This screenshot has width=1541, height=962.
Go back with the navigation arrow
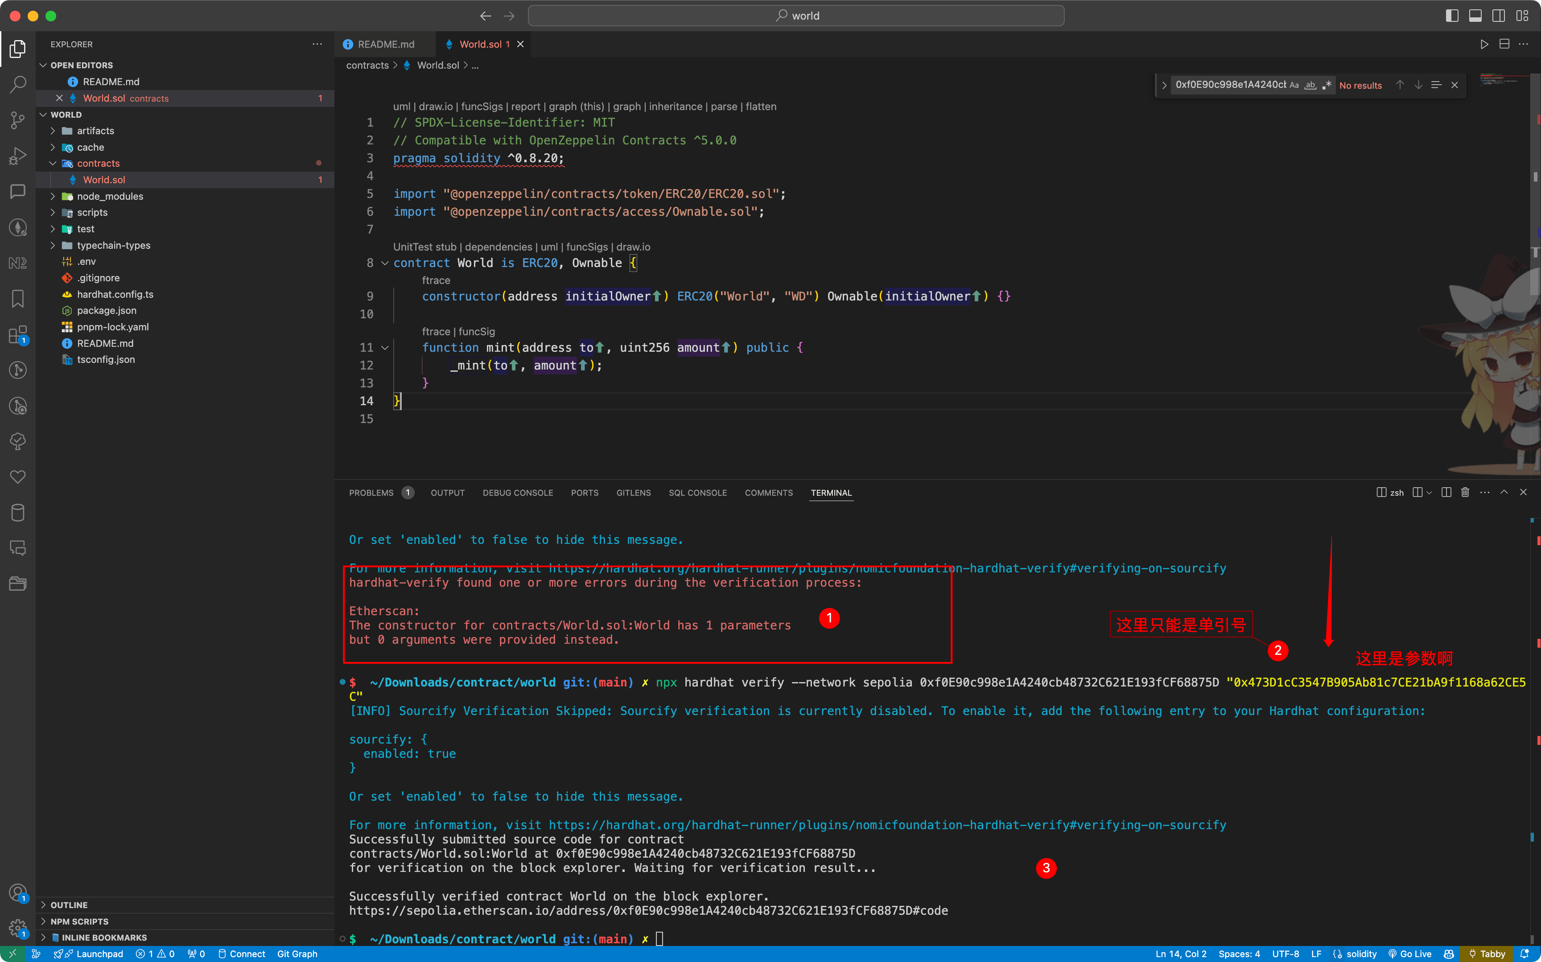point(486,16)
